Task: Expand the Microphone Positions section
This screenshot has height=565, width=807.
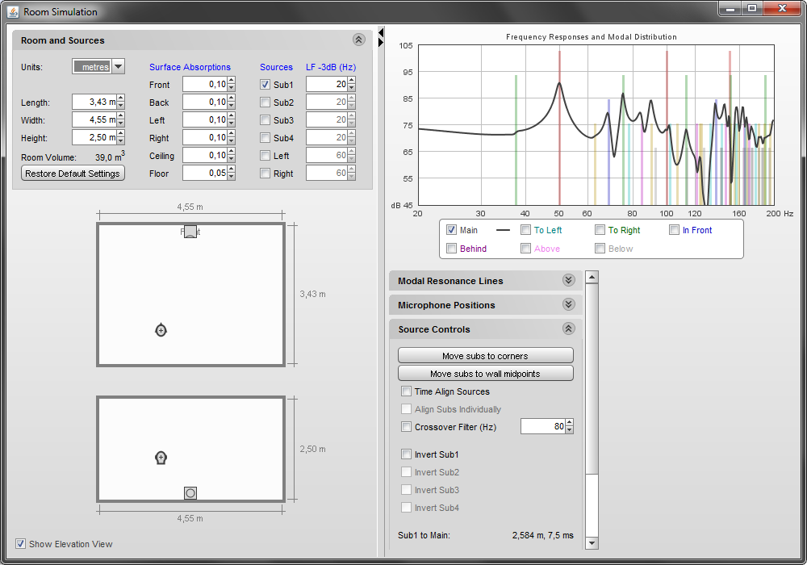Action: coord(568,304)
